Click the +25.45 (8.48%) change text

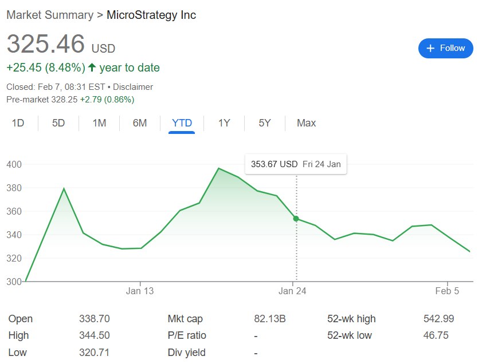point(46,68)
